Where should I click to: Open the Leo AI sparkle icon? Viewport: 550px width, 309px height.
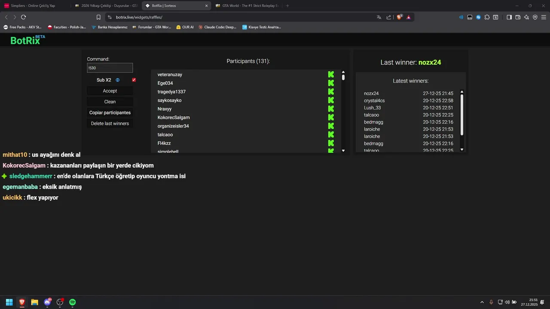526,17
